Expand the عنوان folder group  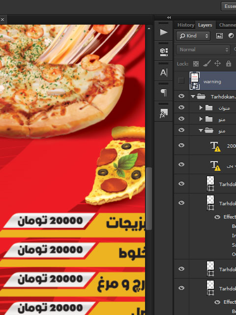pyautogui.click(x=201, y=108)
